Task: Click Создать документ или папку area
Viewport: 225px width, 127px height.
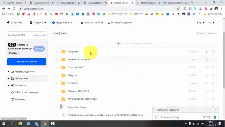Action: [x=135, y=43]
